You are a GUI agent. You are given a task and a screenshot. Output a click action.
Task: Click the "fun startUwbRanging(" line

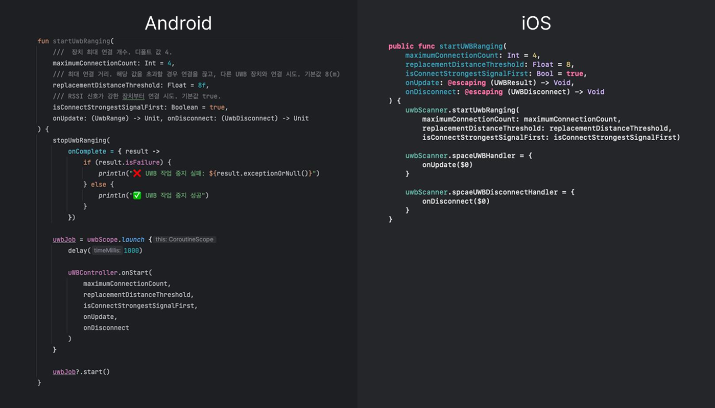click(76, 41)
